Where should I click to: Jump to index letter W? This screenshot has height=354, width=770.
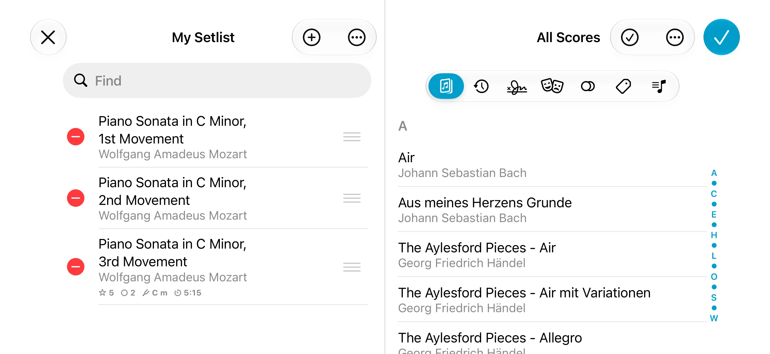pyautogui.click(x=714, y=318)
